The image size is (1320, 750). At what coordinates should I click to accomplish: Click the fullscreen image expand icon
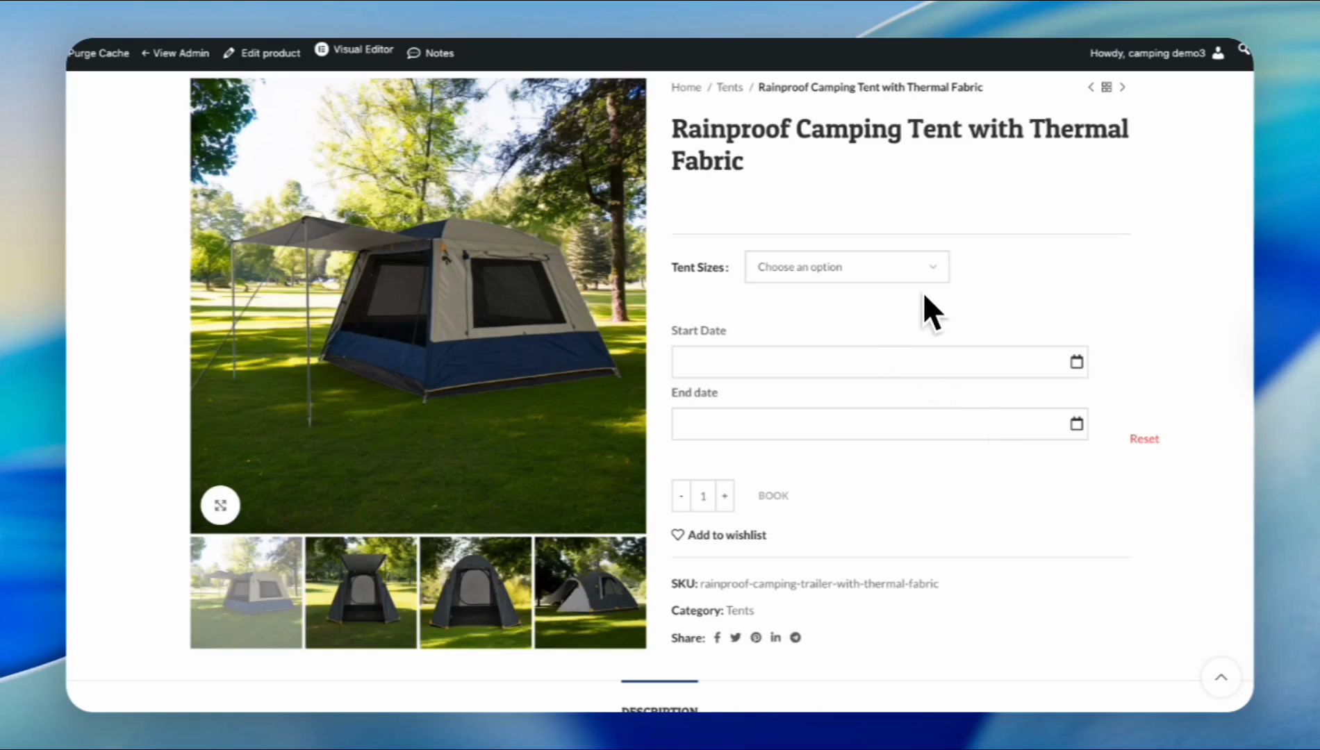pos(220,505)
